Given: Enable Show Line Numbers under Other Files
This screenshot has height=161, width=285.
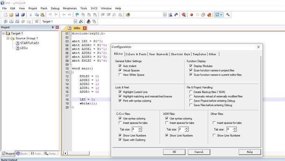Looking at the screenshot, I should click(214, 135).
